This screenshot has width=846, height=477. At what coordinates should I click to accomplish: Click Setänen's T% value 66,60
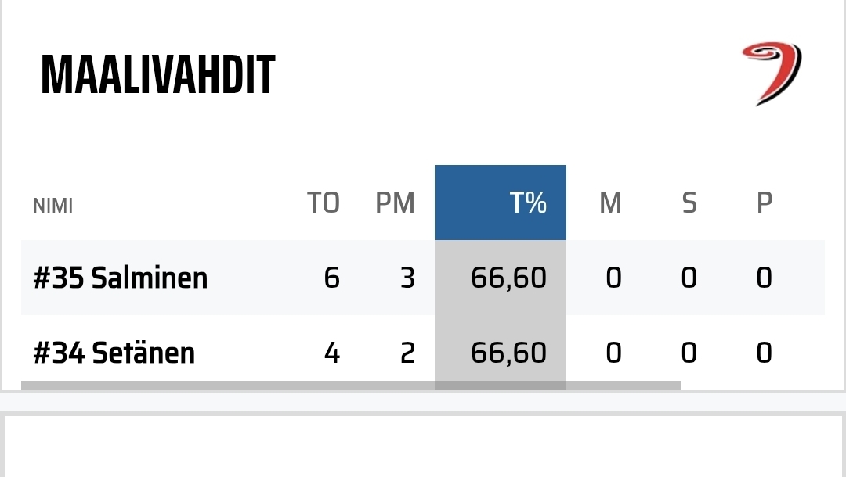(x=508, y=353)
